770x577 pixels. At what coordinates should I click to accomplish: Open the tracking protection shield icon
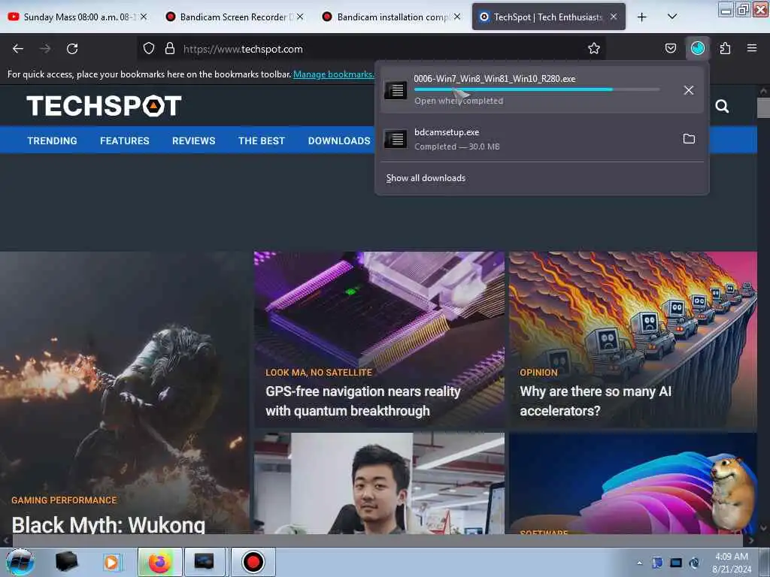(149, 49)
